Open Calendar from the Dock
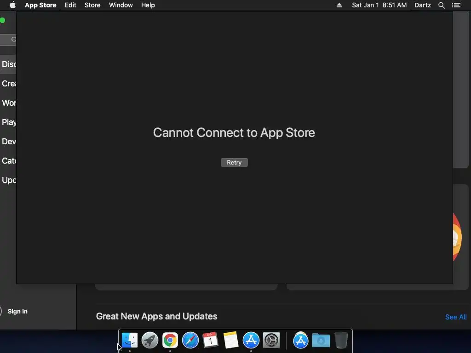The image size is (471, 353). tap(211, 340)
